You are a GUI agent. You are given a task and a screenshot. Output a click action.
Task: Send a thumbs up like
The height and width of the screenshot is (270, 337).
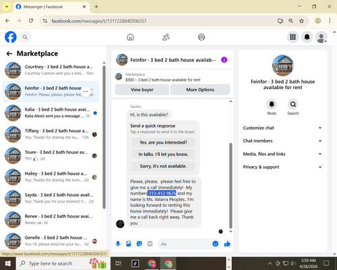227,244
